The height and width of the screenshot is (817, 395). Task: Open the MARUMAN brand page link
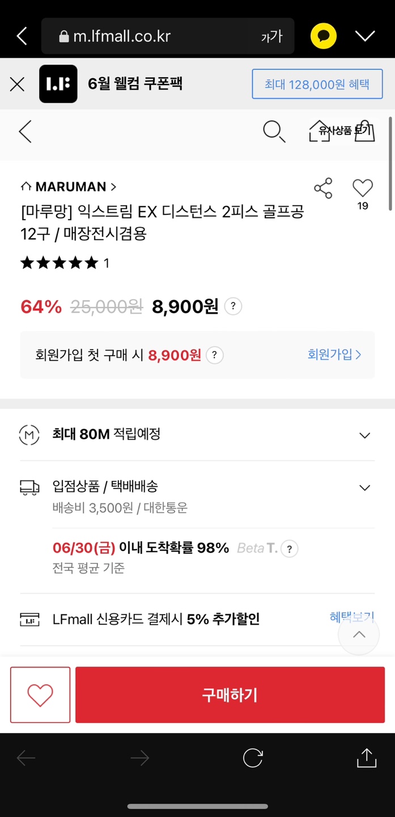coord(69,187)
